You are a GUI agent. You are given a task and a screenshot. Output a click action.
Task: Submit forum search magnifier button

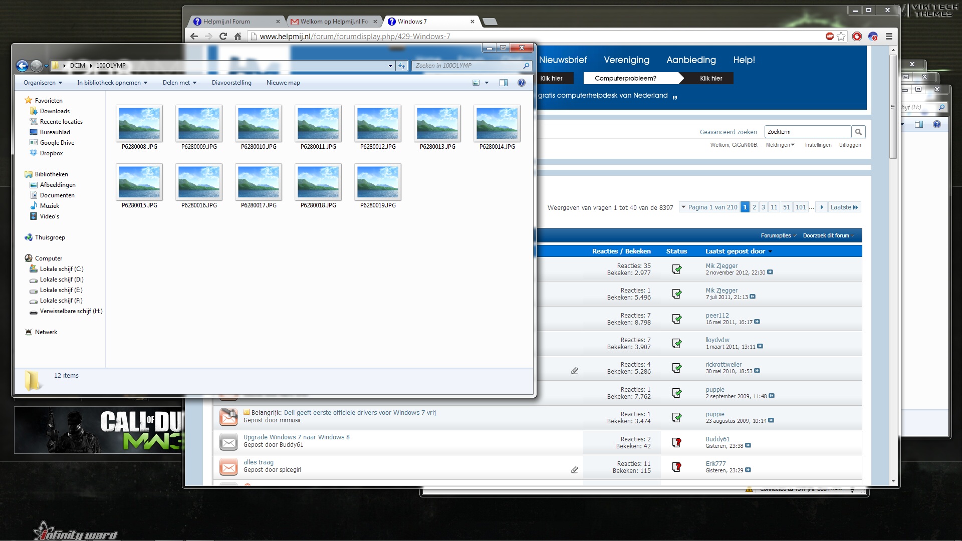tap(858, 132)
